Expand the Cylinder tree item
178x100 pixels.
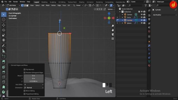[x=122, y=20]
